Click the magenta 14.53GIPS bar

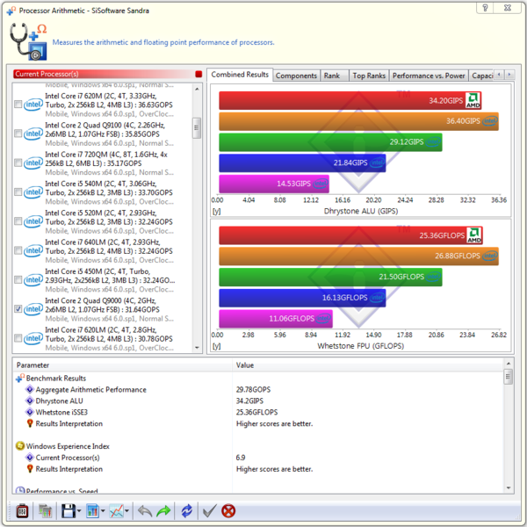coord(274,184)
